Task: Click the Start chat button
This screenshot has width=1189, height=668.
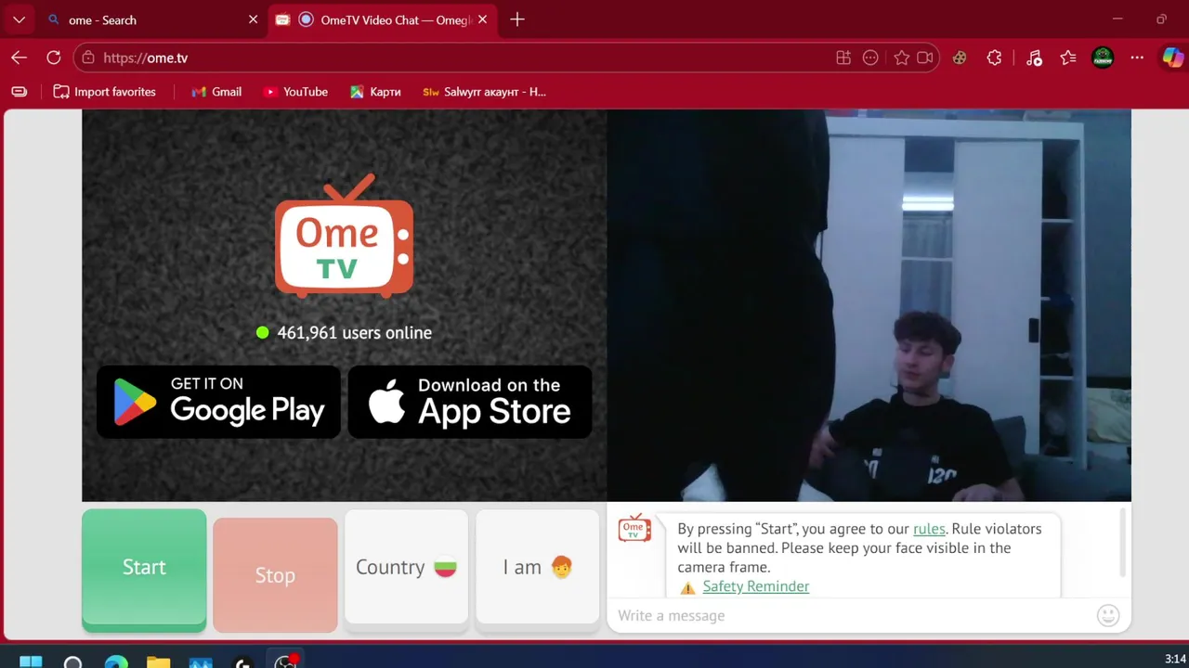Action: [x=144, y=570]
